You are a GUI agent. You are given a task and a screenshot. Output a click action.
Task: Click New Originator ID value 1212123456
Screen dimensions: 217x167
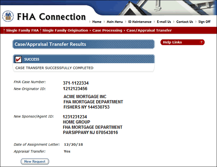coord(75,89)
